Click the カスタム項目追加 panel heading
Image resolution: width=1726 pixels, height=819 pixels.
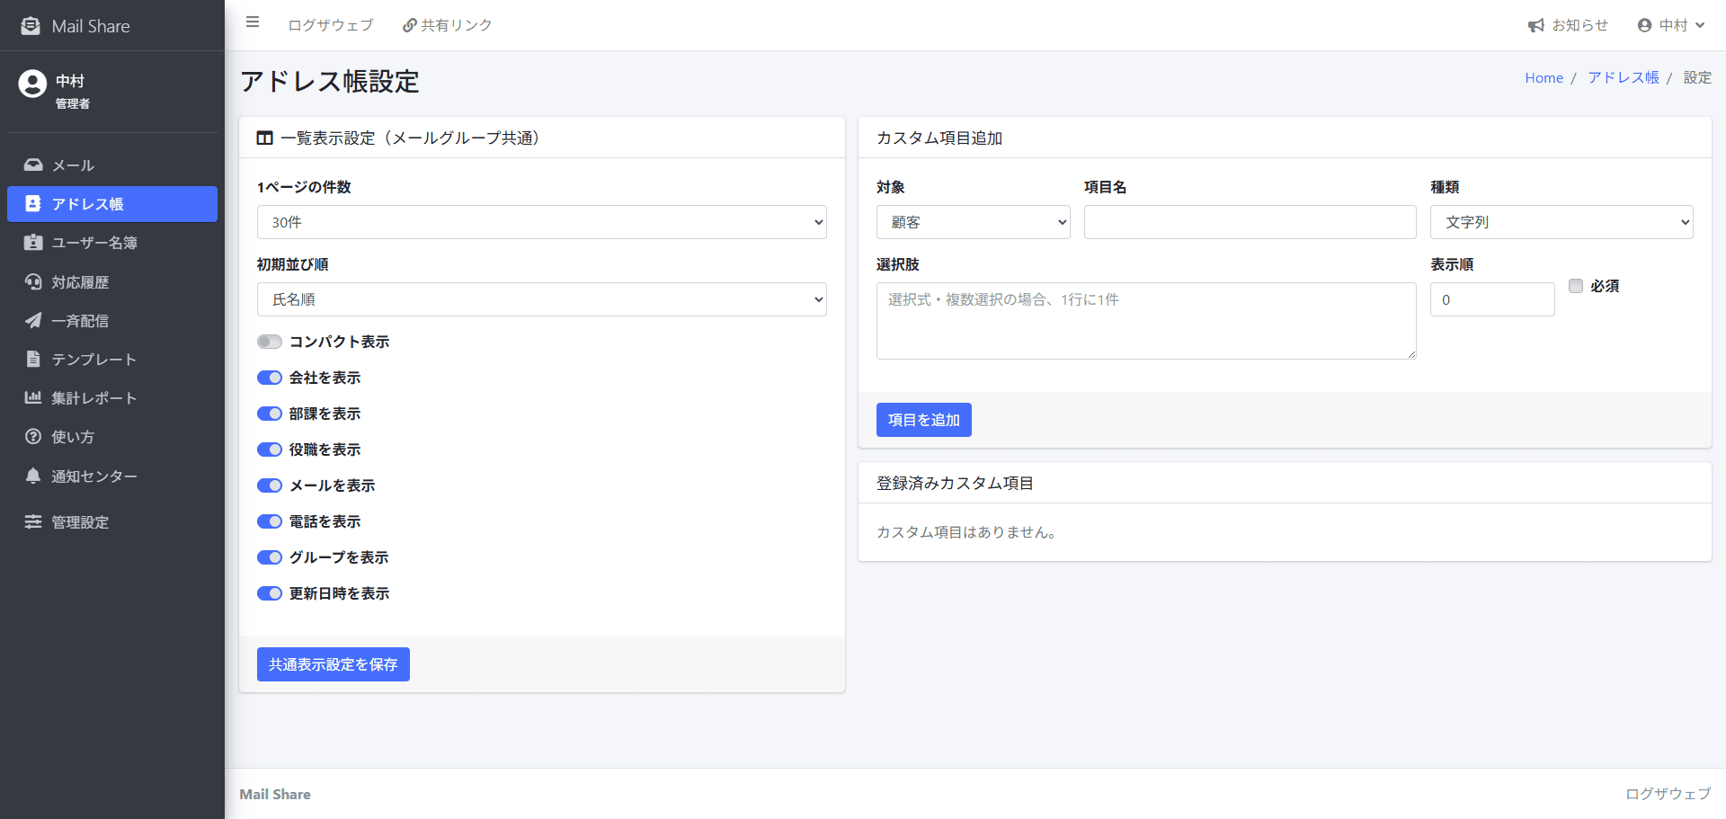click(x=939, y=138)
